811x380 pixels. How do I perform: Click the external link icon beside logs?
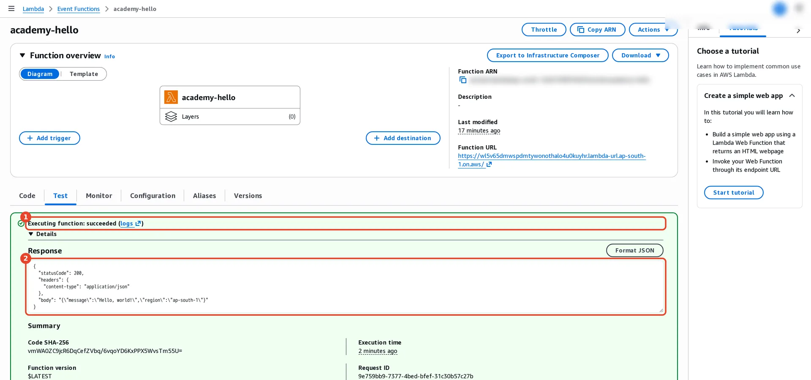click(x=138, y=223)
